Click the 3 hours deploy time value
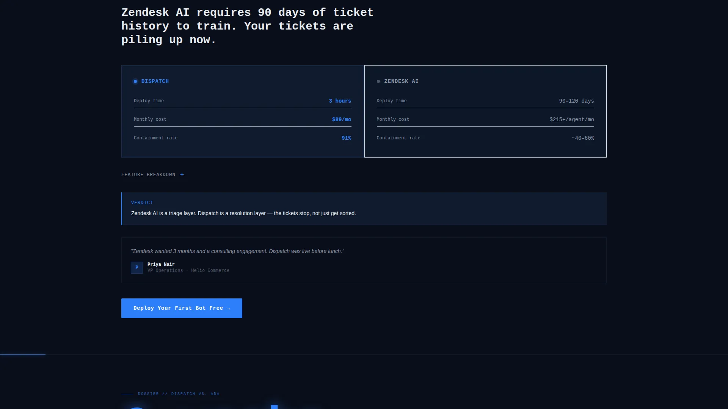The width and height of the screenshot is (728, 409). click(340, 101)
